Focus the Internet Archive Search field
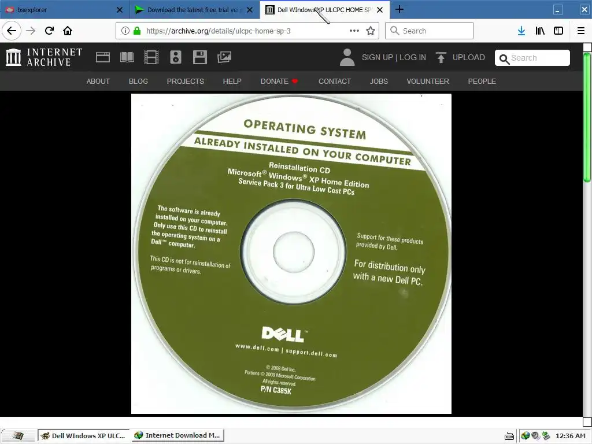The height and width of the screenshot is (444, 592). pos(532,58)
